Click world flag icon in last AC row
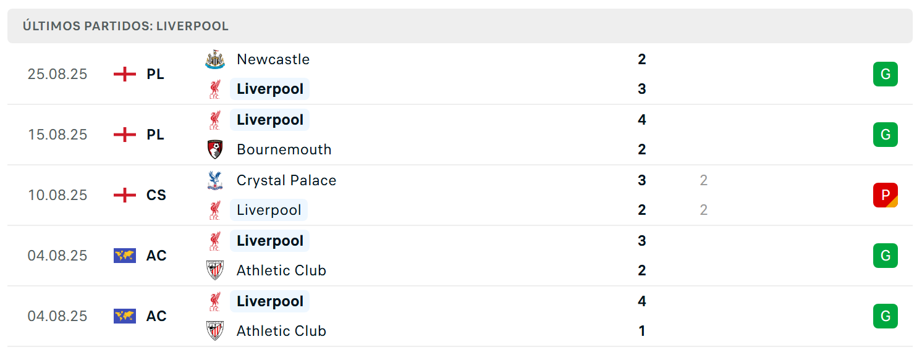The height and width of the screenshot is (355, 922). (125, 316)
